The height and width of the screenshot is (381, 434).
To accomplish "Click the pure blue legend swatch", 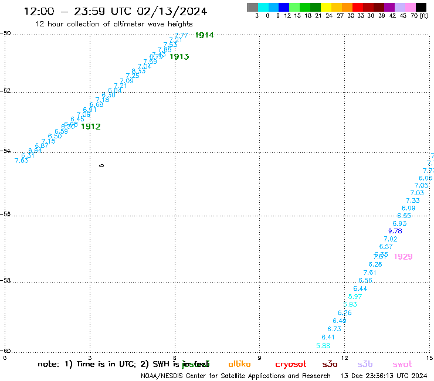I will tap(284, 7).
